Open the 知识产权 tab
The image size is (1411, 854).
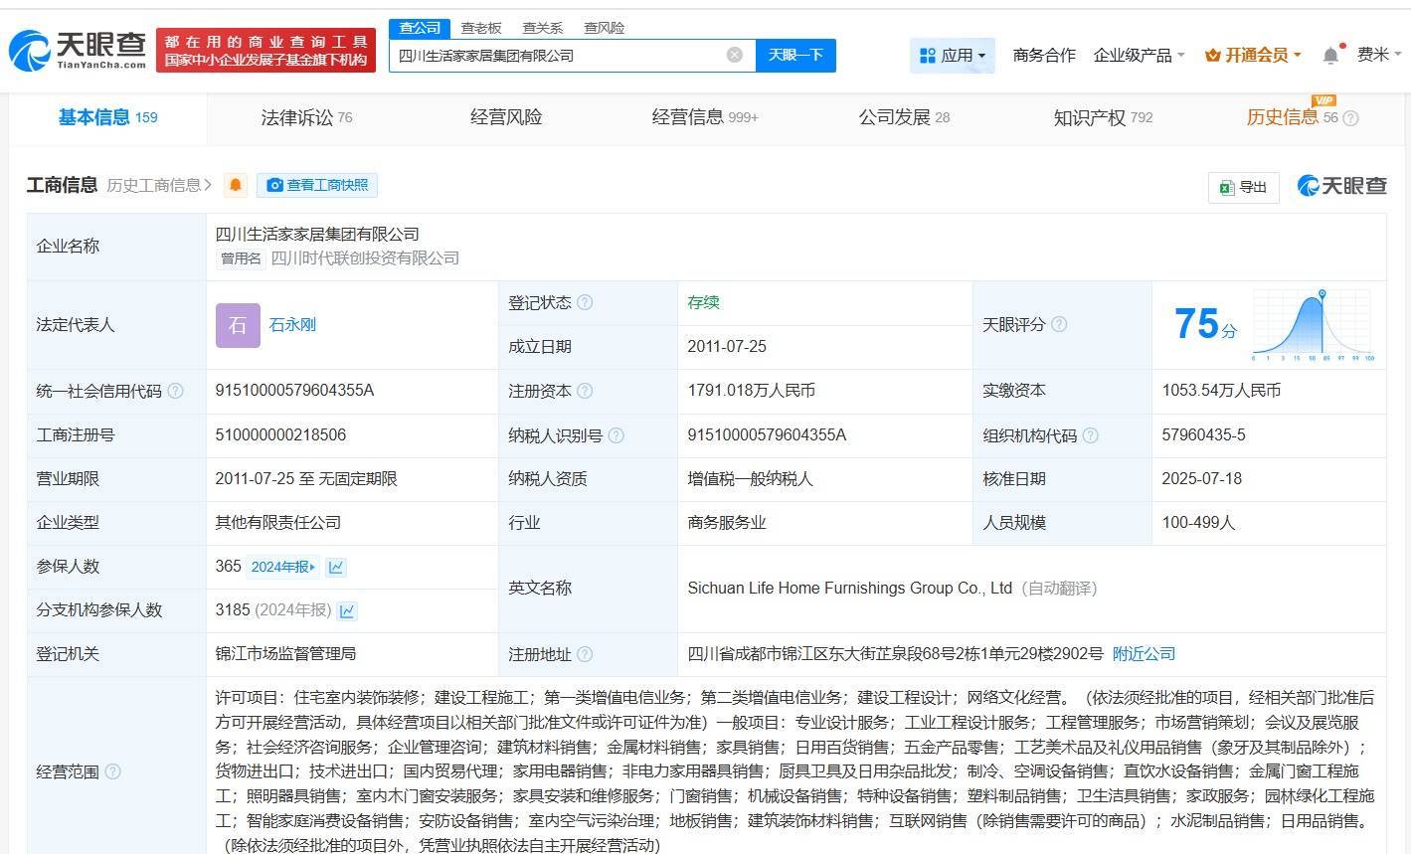click(x=1102, y=117)
